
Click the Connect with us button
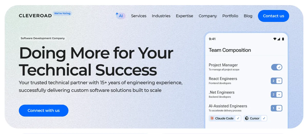click(x=44, y=111)
